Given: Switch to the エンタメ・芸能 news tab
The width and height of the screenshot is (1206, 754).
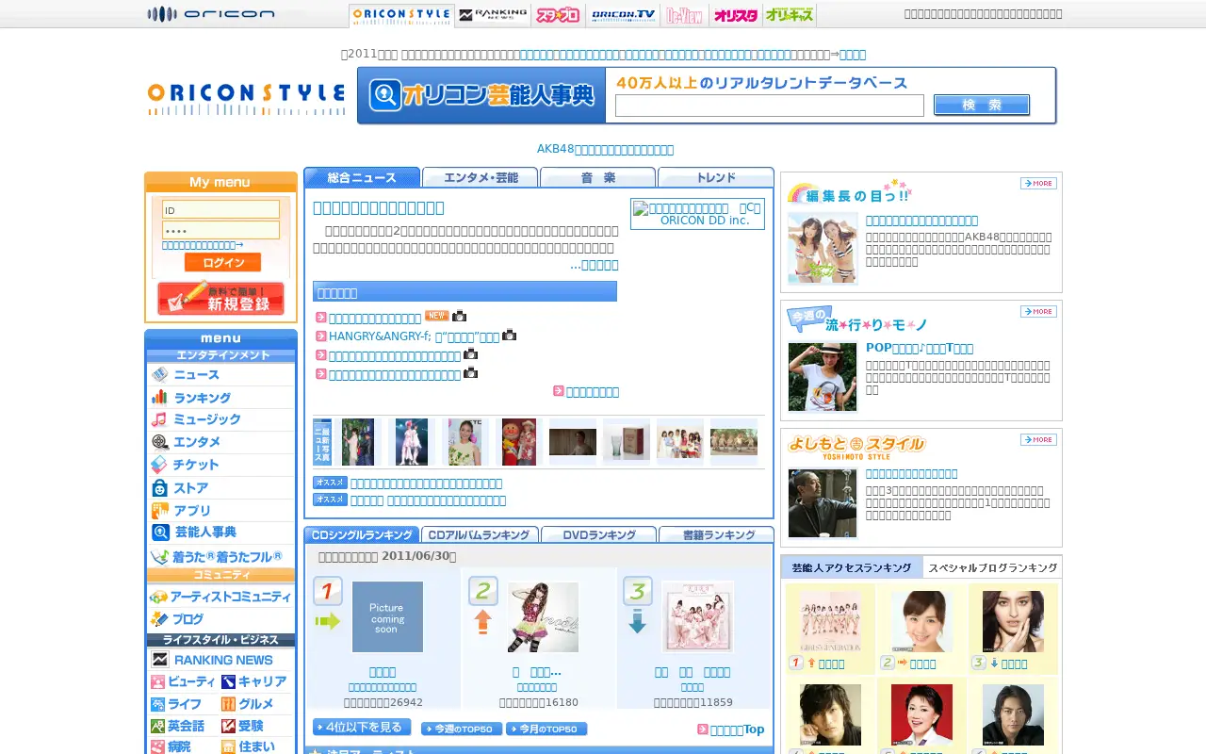Looking at the screenshot, I should (x=481, y=177).
